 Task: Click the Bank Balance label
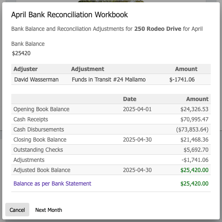click(28, 44)
